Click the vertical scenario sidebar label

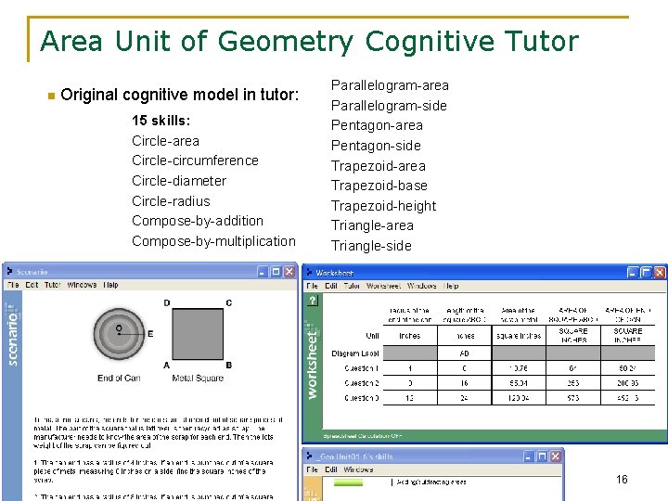(x=12, y=340)
